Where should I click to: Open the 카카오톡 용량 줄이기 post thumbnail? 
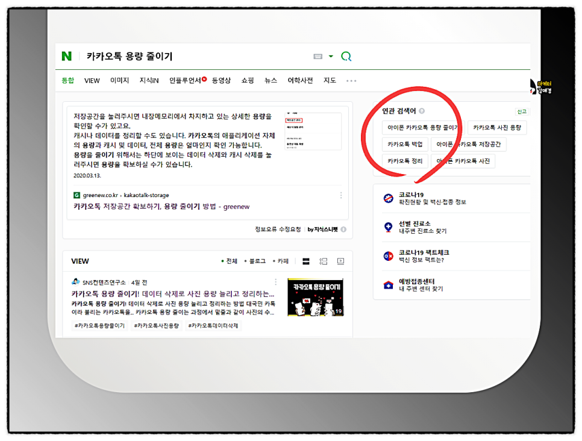coord(316,297)
